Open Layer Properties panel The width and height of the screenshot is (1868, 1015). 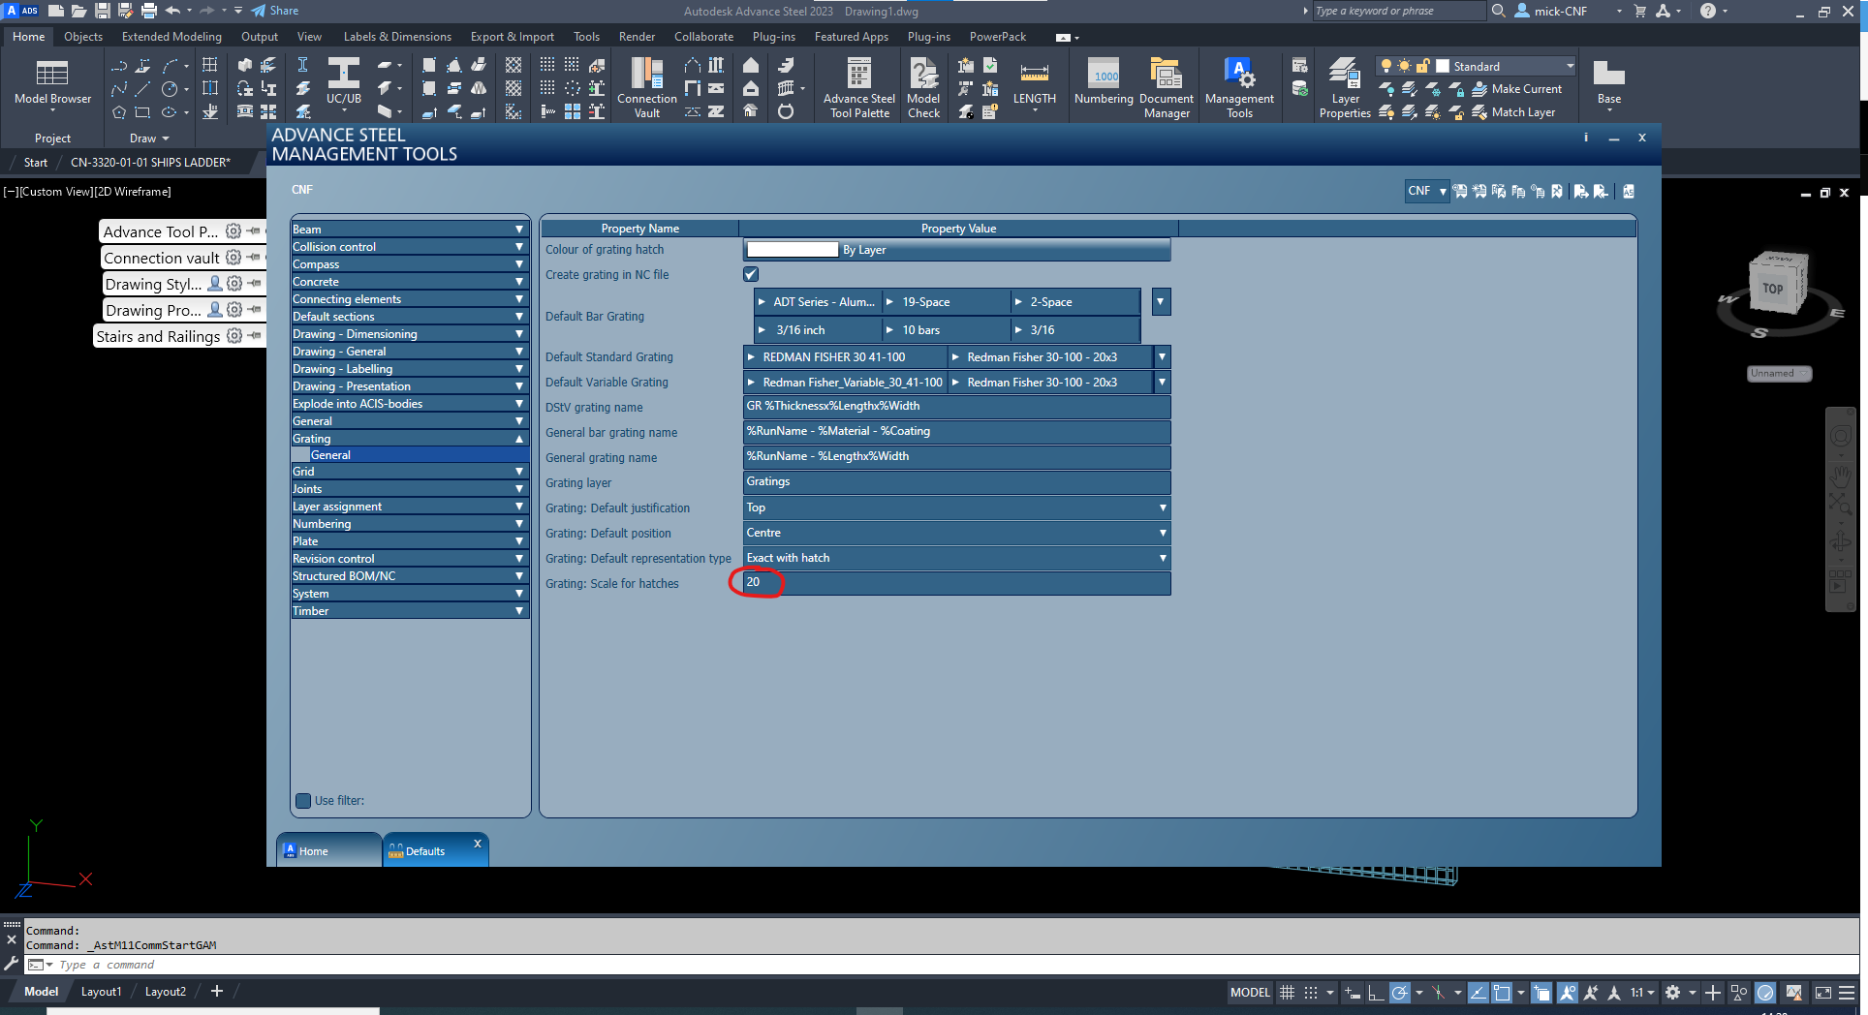point(1345,87)
